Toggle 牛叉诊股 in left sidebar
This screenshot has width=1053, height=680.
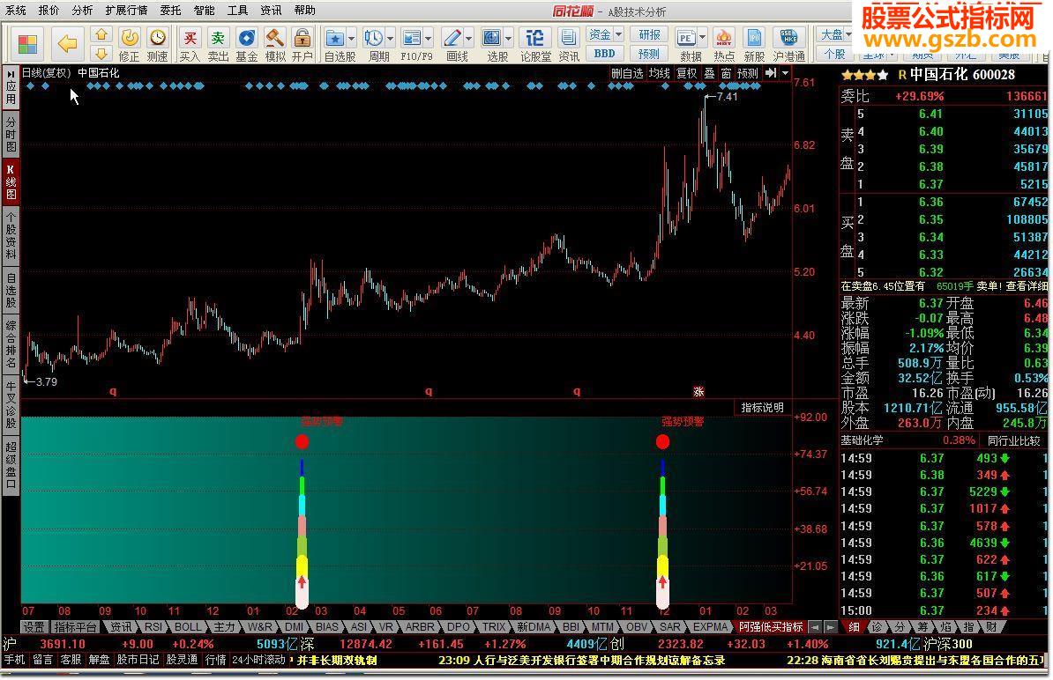tap(11, 404)
